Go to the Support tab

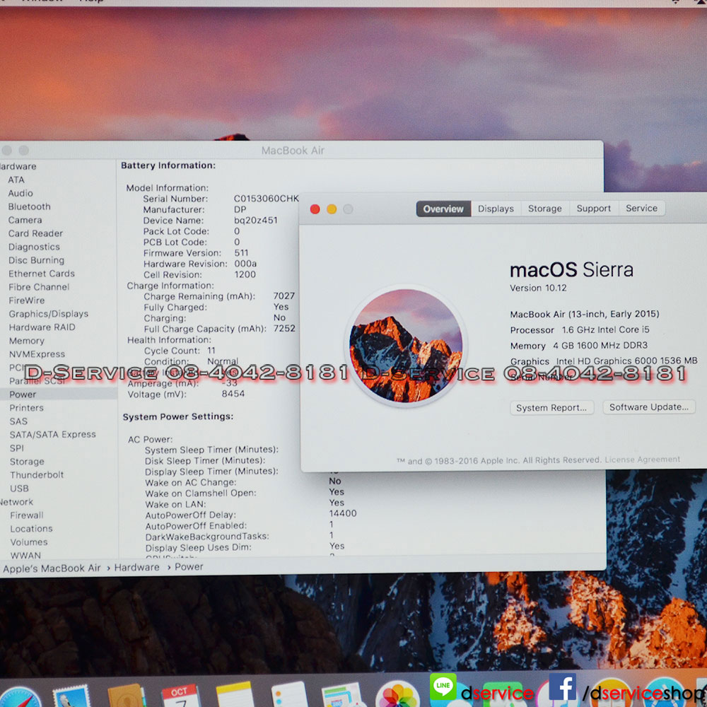594,209
